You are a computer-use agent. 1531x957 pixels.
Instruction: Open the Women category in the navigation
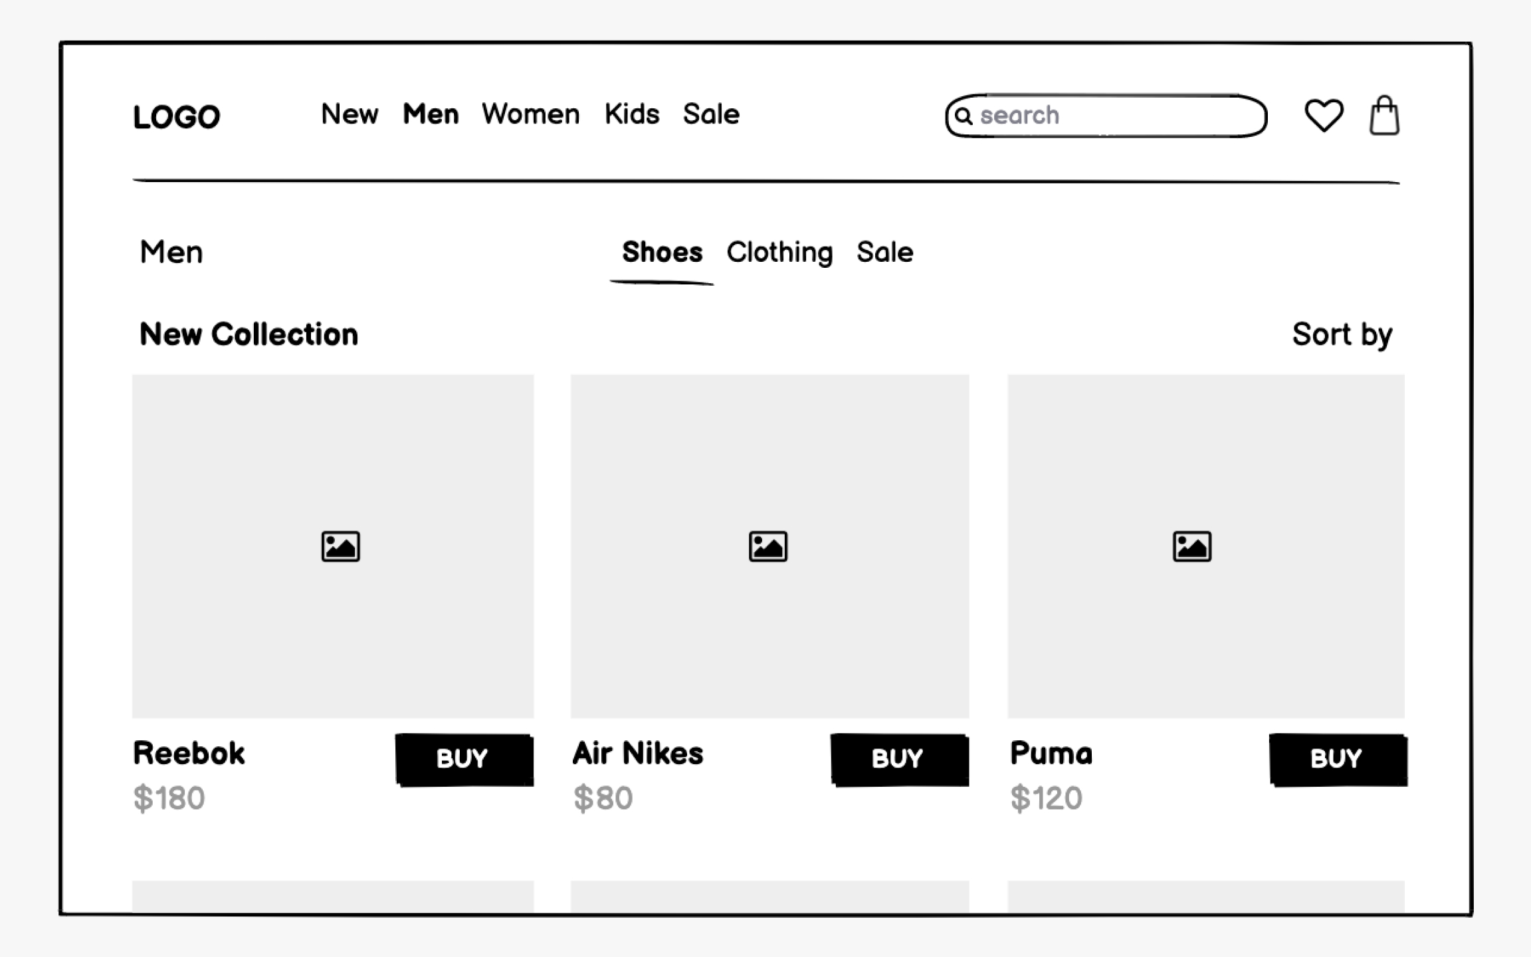point(530,114)
